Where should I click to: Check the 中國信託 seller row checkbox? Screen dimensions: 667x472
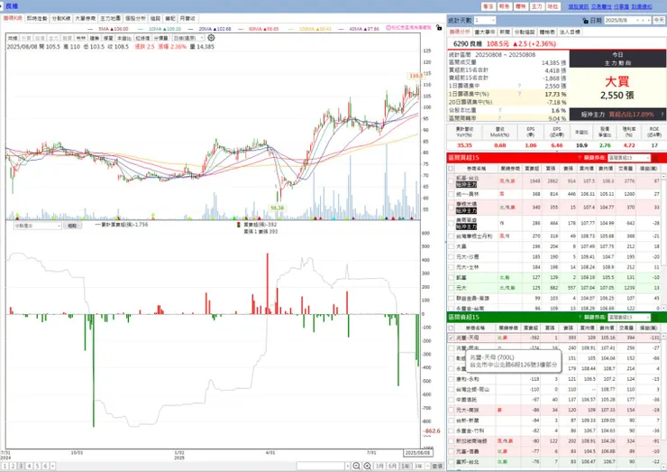click(x=451, y=400)
